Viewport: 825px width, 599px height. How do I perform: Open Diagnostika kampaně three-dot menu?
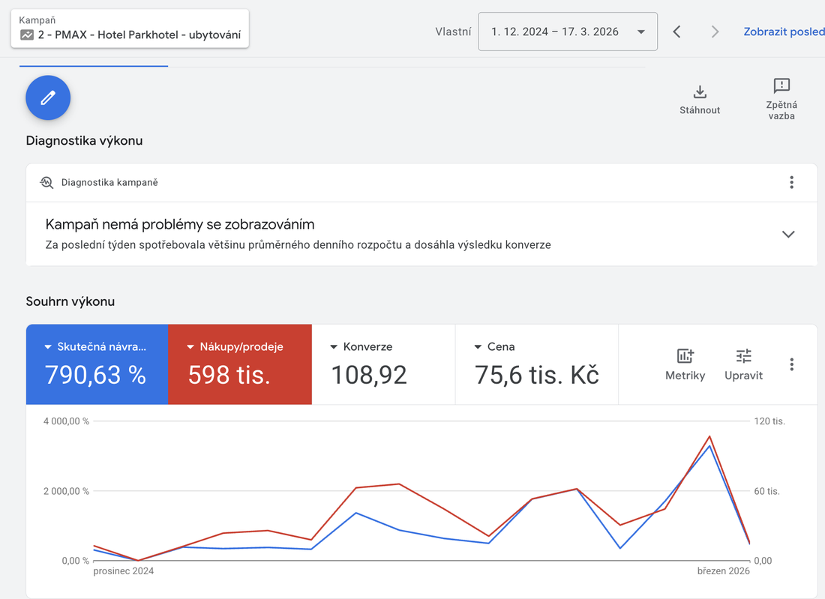[791, 182]
